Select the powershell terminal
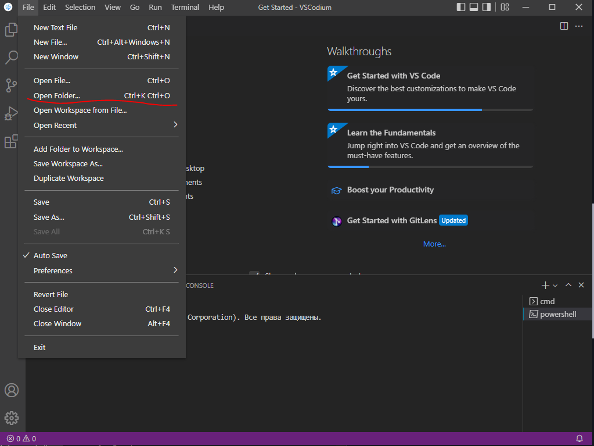This screenshot has height=446, width=594. [x=557, y=315]
